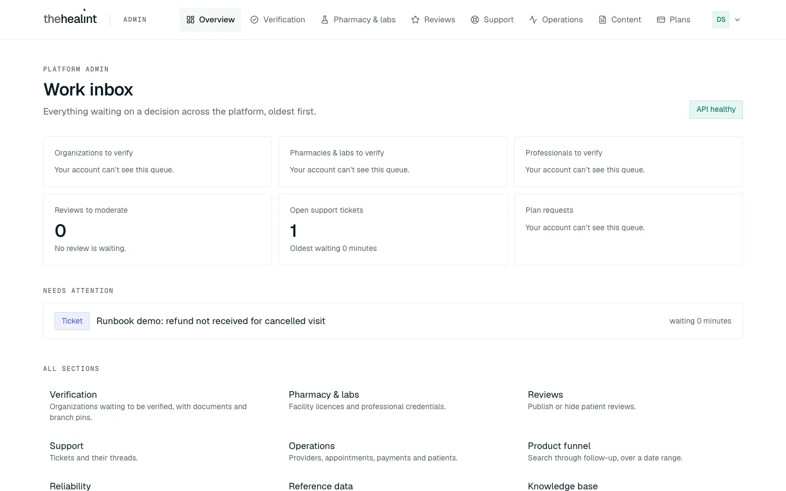786x491 pixels.
Task: Open the DS account avatar
Action: (x=721, y=20)
